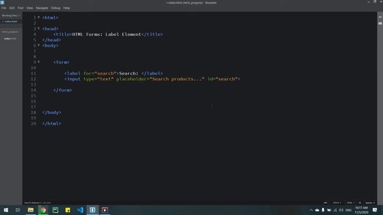Screen dimensions: 383x215
Task: Collapse the body tag fold arrow
Action: coord(38,45)
